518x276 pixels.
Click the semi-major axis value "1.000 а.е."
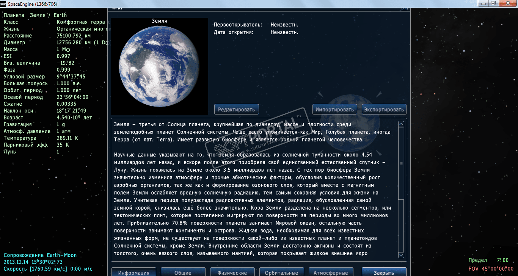[x=69, y=83]
